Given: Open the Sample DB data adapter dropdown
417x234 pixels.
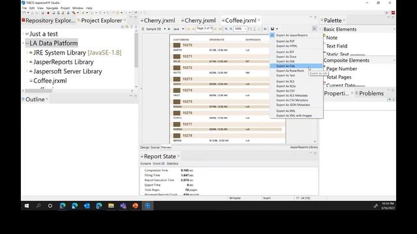Looking at the screenshot, I should 165,29.
